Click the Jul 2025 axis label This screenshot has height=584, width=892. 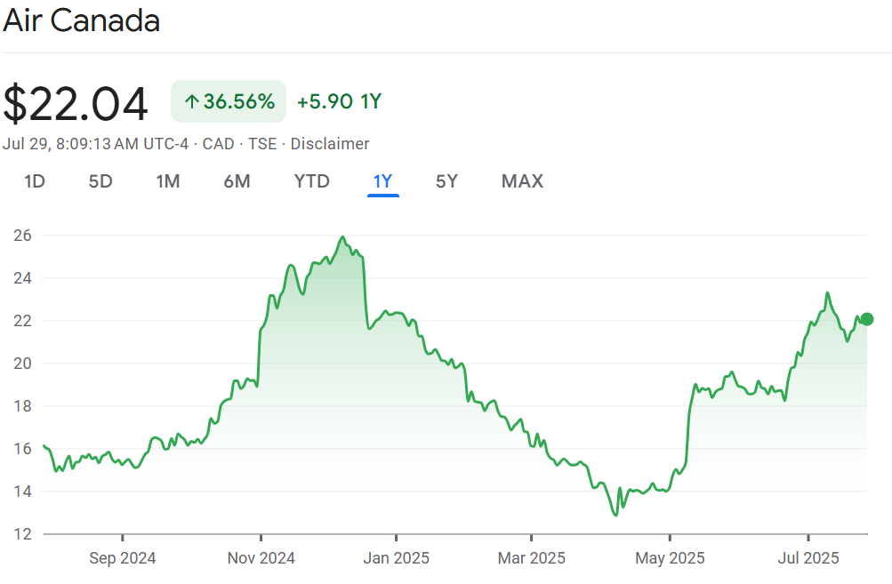[808, 558]
